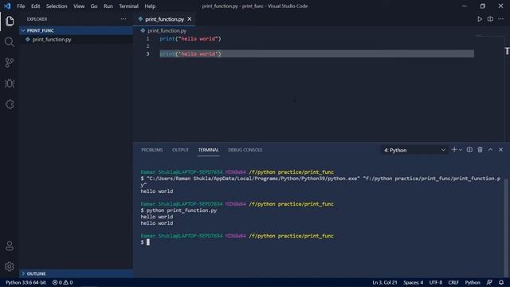
Task: Open Explorer views and more actions ellipsis
Action: point(124,19)
